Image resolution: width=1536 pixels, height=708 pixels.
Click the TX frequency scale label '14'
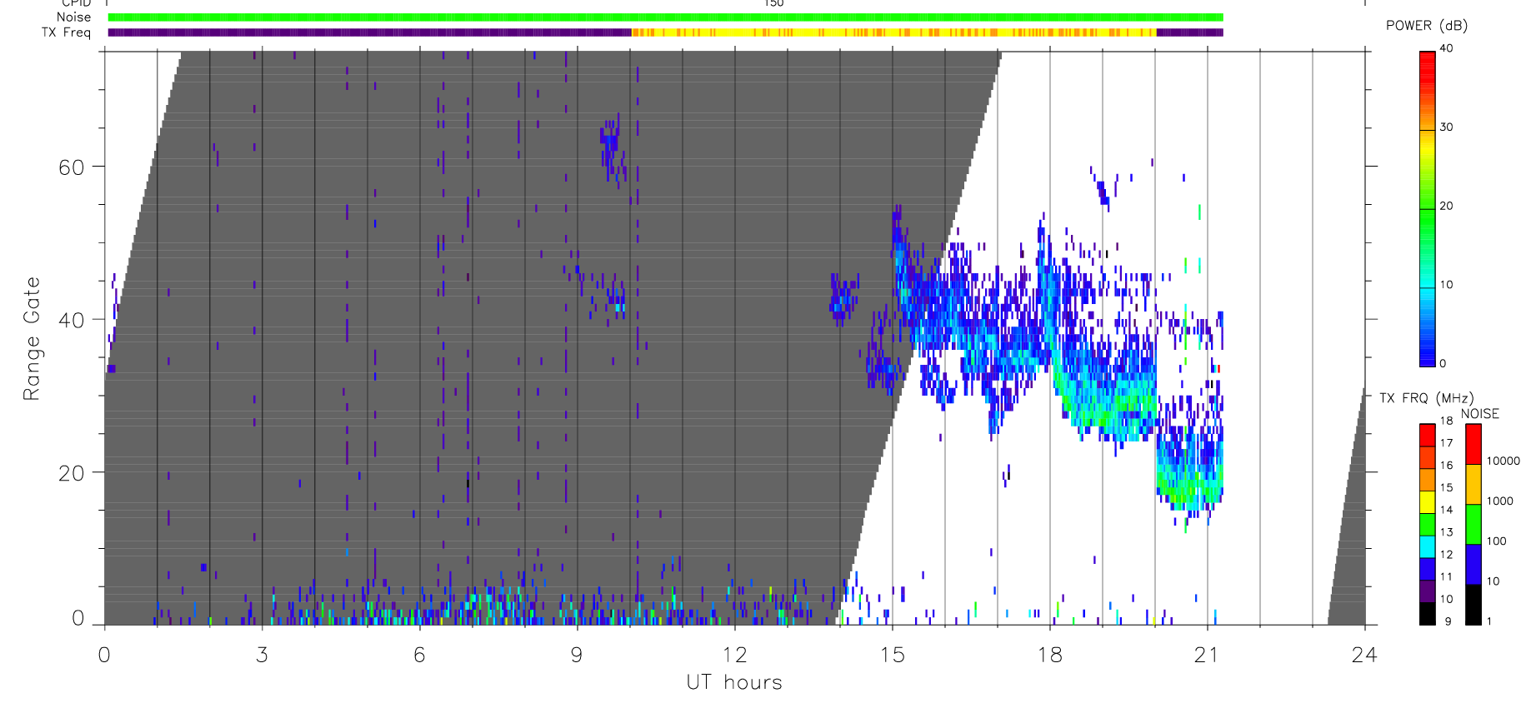[1446, 510]
